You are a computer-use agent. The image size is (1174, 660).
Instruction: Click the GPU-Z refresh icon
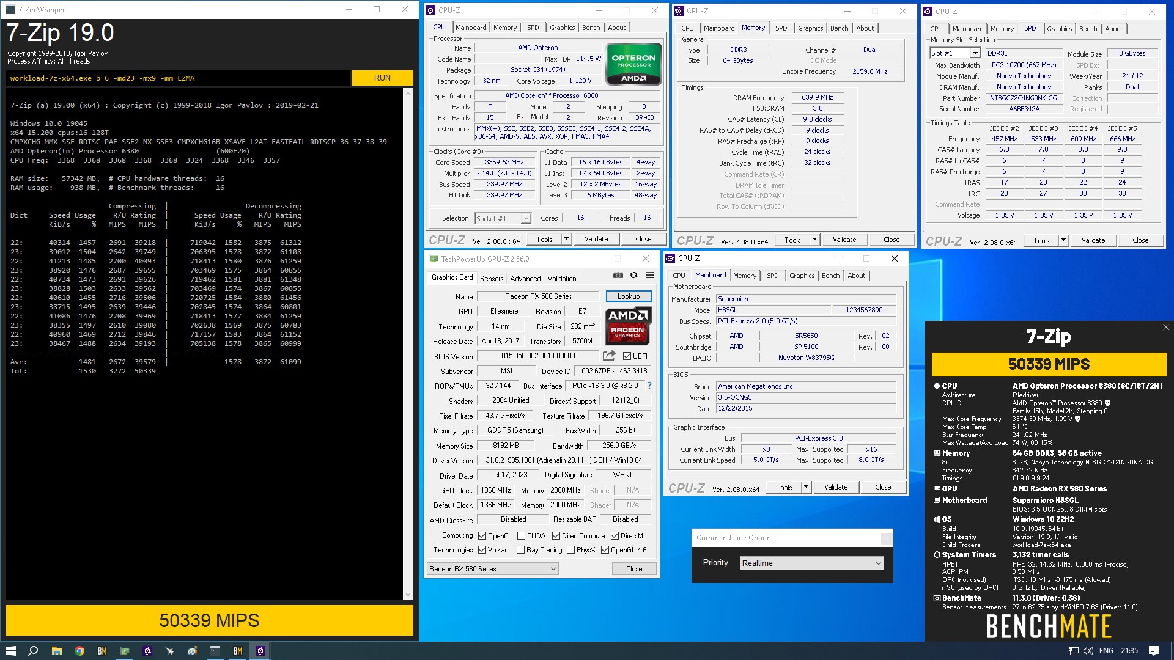pos(633,276)
